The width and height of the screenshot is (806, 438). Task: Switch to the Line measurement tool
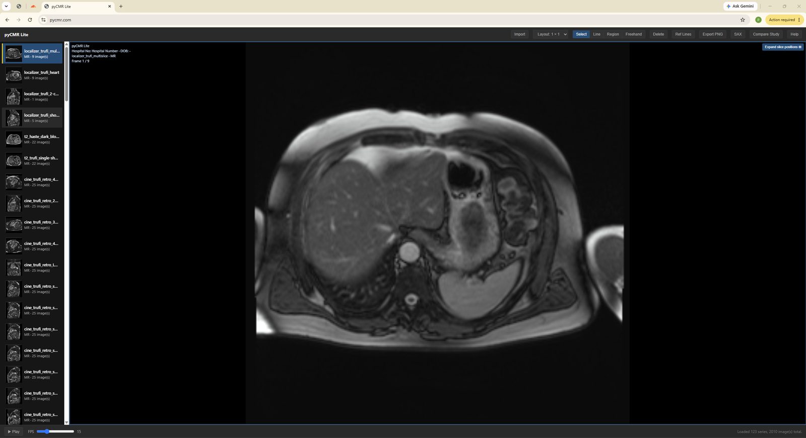(x=596, y=34)
